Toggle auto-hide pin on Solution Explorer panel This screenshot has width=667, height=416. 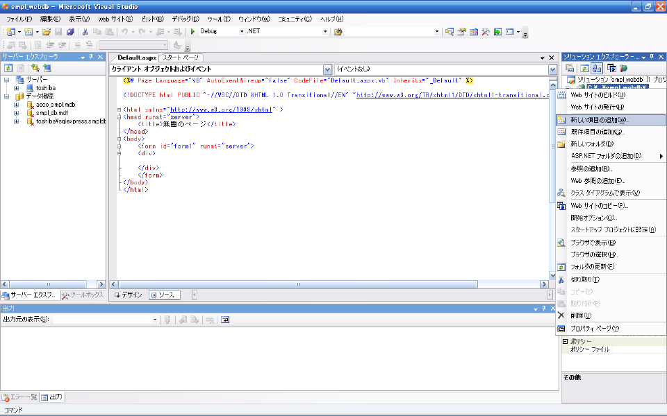tap(652, 57)
